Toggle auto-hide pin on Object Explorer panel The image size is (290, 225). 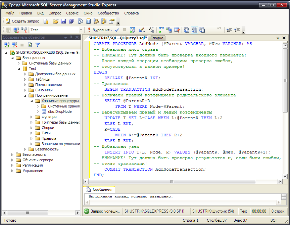tap(71, 37)
